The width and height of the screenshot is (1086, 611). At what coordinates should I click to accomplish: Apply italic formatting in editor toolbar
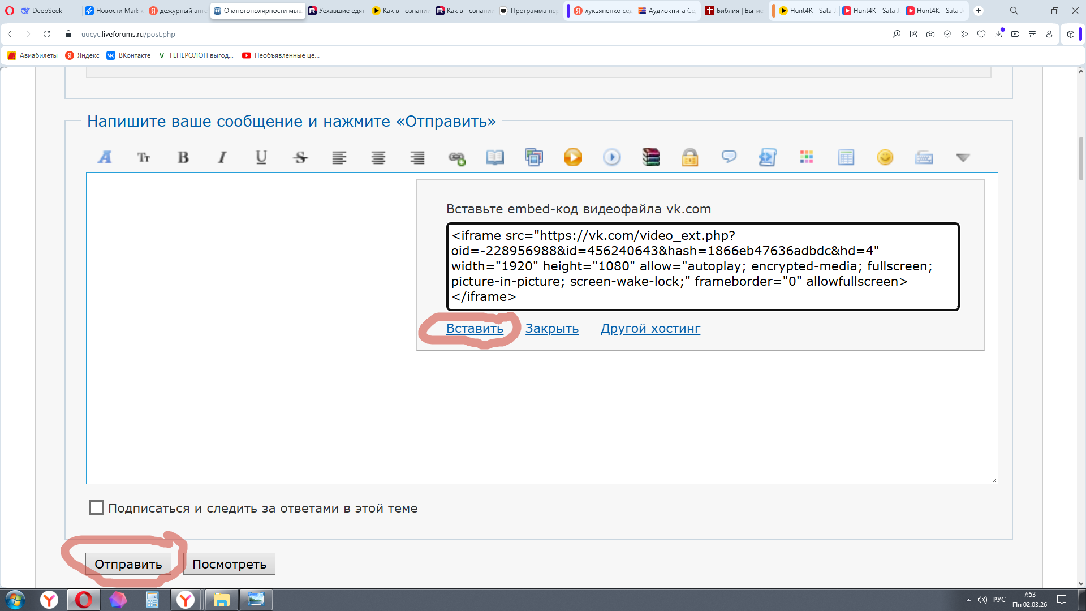click(x=222, y=157)
